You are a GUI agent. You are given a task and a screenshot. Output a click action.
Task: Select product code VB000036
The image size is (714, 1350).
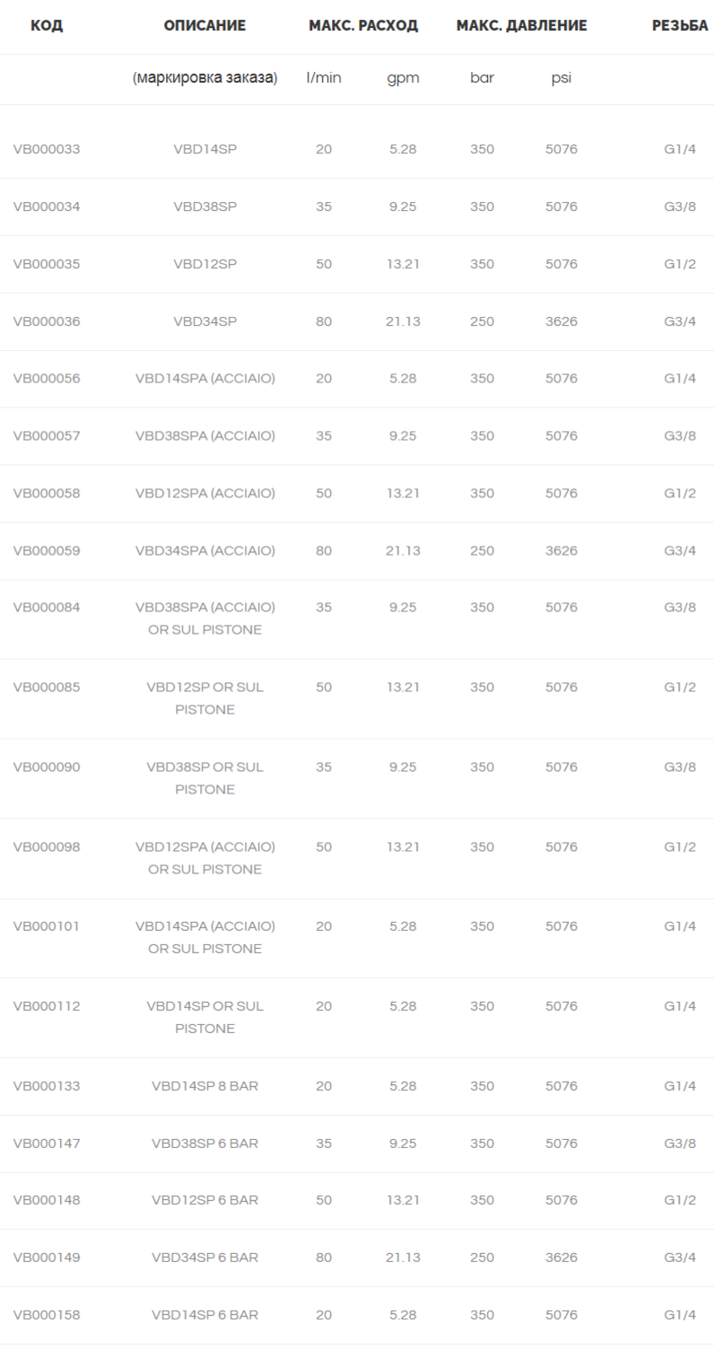coord(47,321)
